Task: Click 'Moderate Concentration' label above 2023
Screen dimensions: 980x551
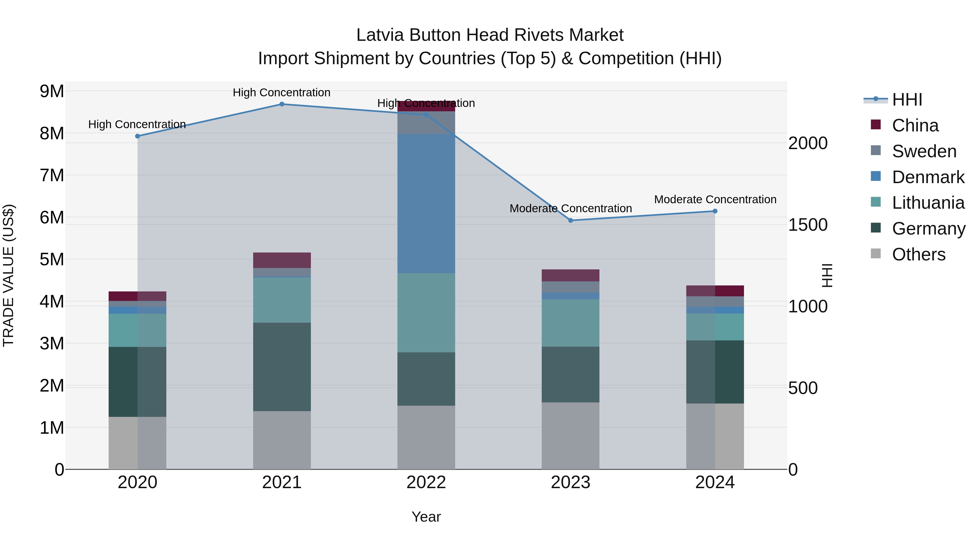Action: 571,208
